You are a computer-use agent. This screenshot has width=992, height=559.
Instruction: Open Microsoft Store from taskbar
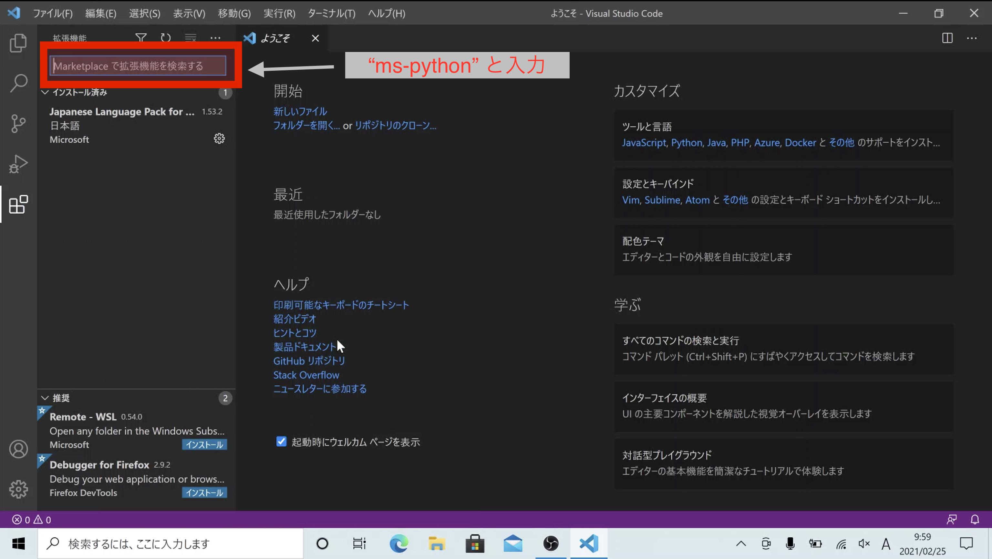coord(474,544)
